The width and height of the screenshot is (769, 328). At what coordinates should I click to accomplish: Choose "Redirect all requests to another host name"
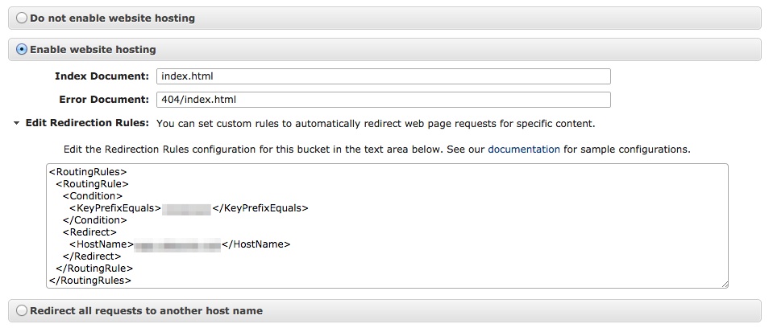pos(22,310)
